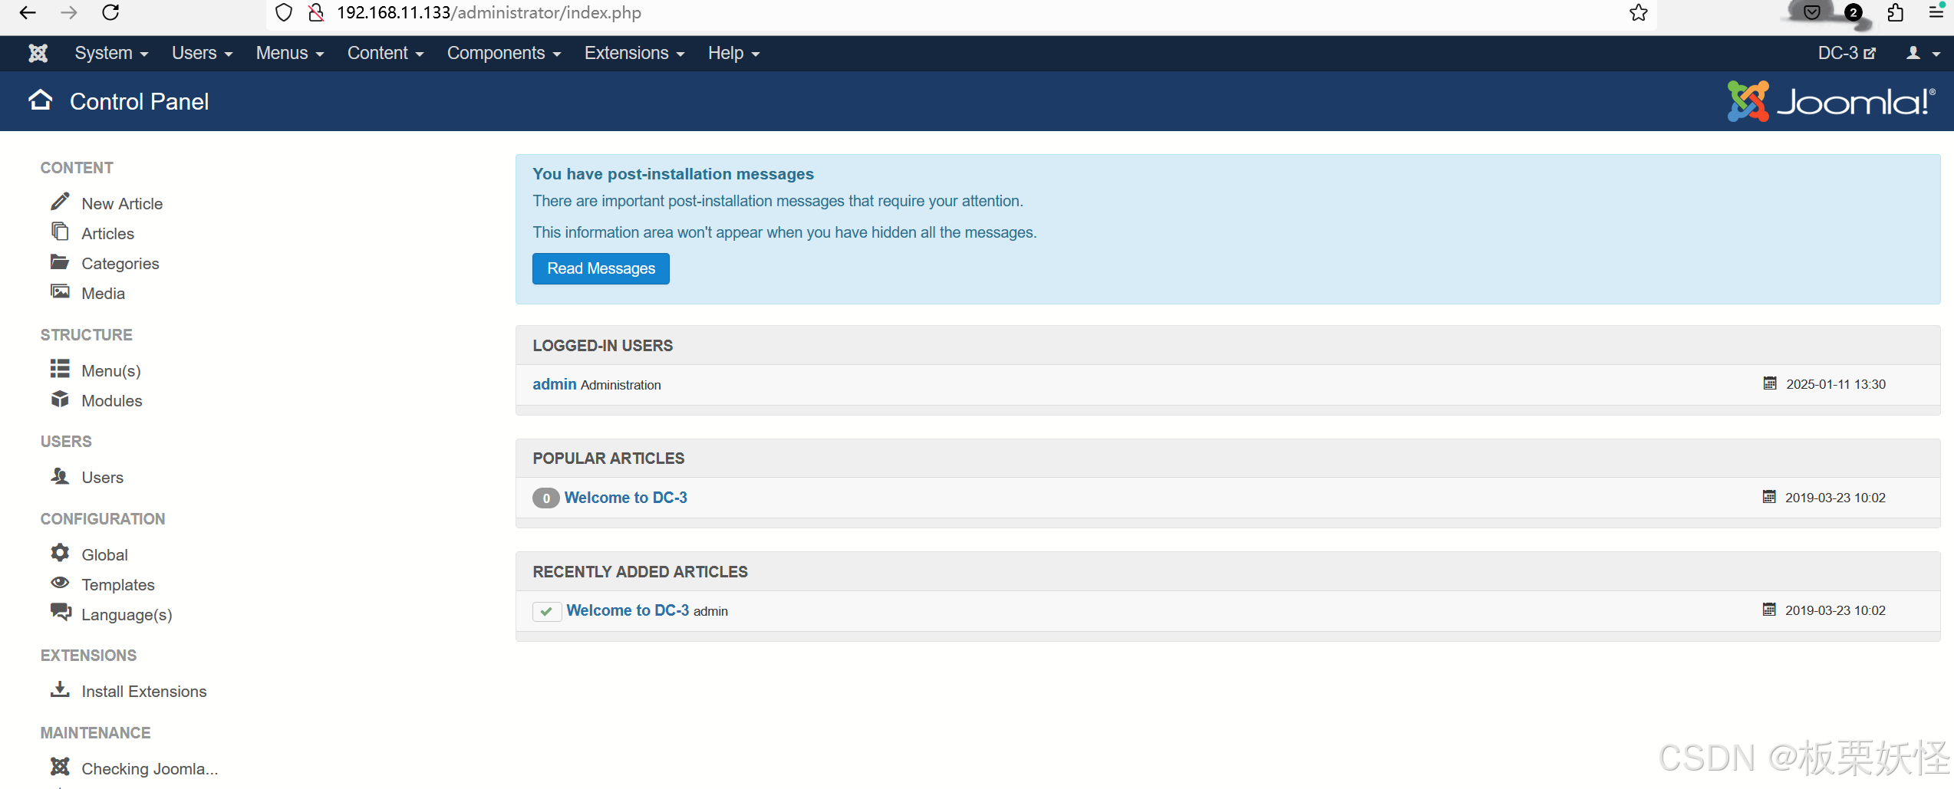Click the 0 hits badge in Popular Articles
Screen dimensions: 1954x789
(x=546, y=498)
